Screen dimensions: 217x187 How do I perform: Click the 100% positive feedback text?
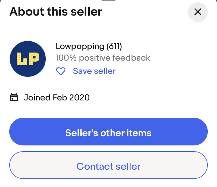point(103,58)
